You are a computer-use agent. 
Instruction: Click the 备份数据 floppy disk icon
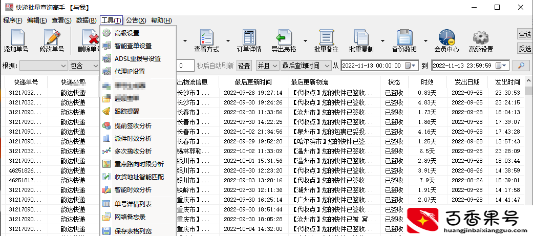tap(404, 41)
